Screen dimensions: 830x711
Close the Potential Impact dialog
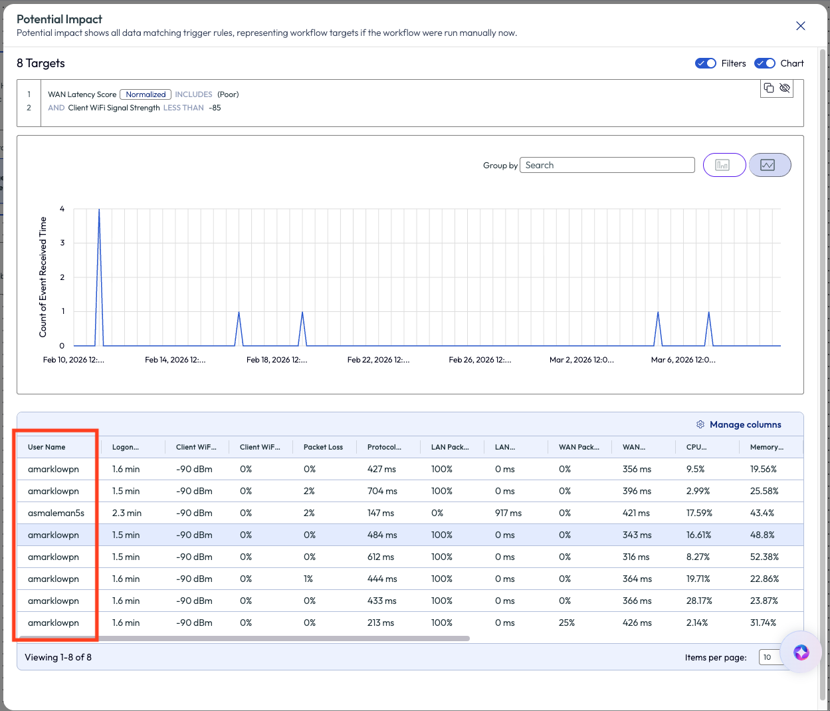(x=800, y=26)
